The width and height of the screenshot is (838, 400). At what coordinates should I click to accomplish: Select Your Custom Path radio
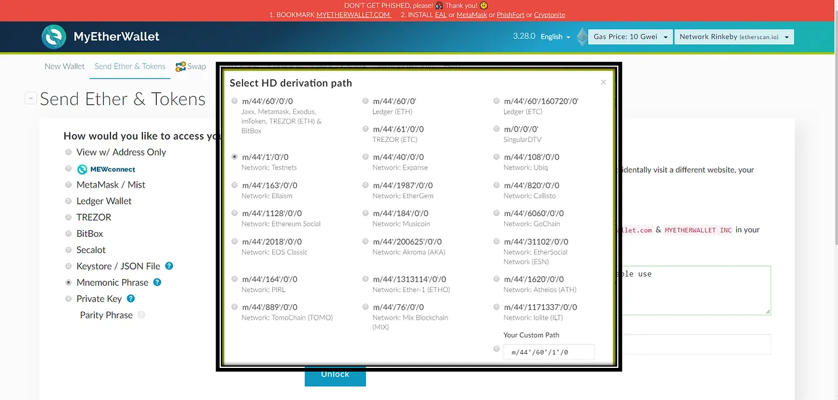(497, 349)
